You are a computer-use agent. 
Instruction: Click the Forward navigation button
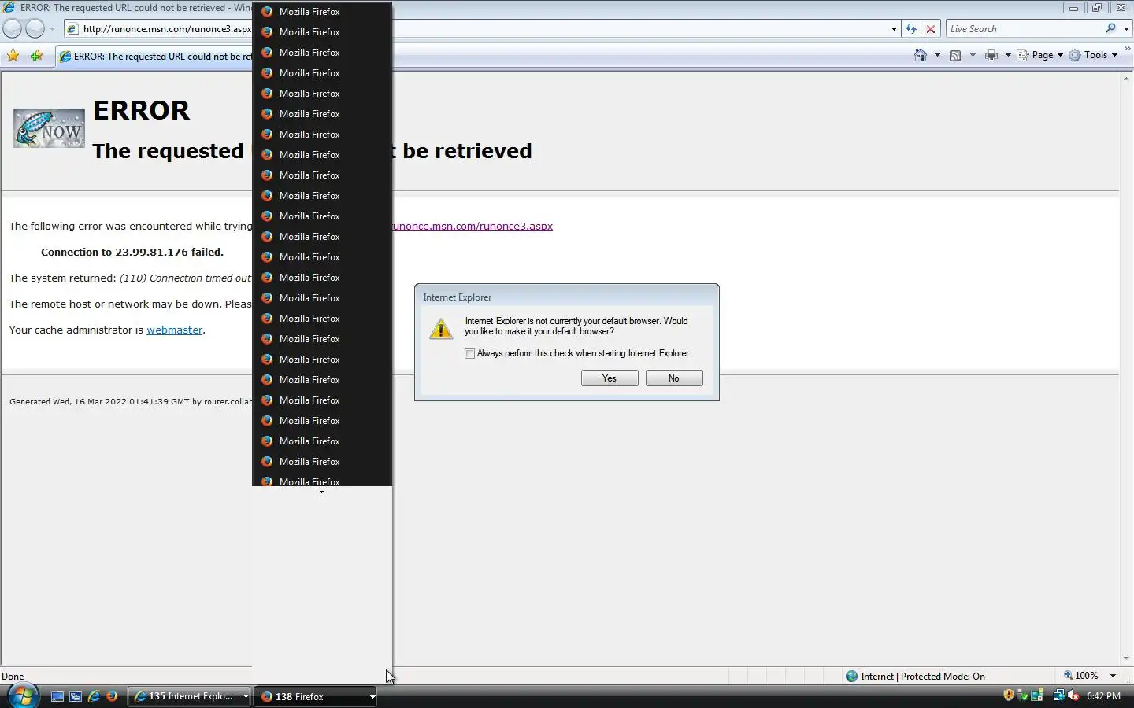click(35, 29)
